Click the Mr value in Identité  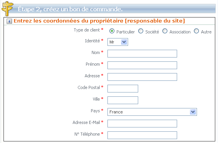click(112, 42)
